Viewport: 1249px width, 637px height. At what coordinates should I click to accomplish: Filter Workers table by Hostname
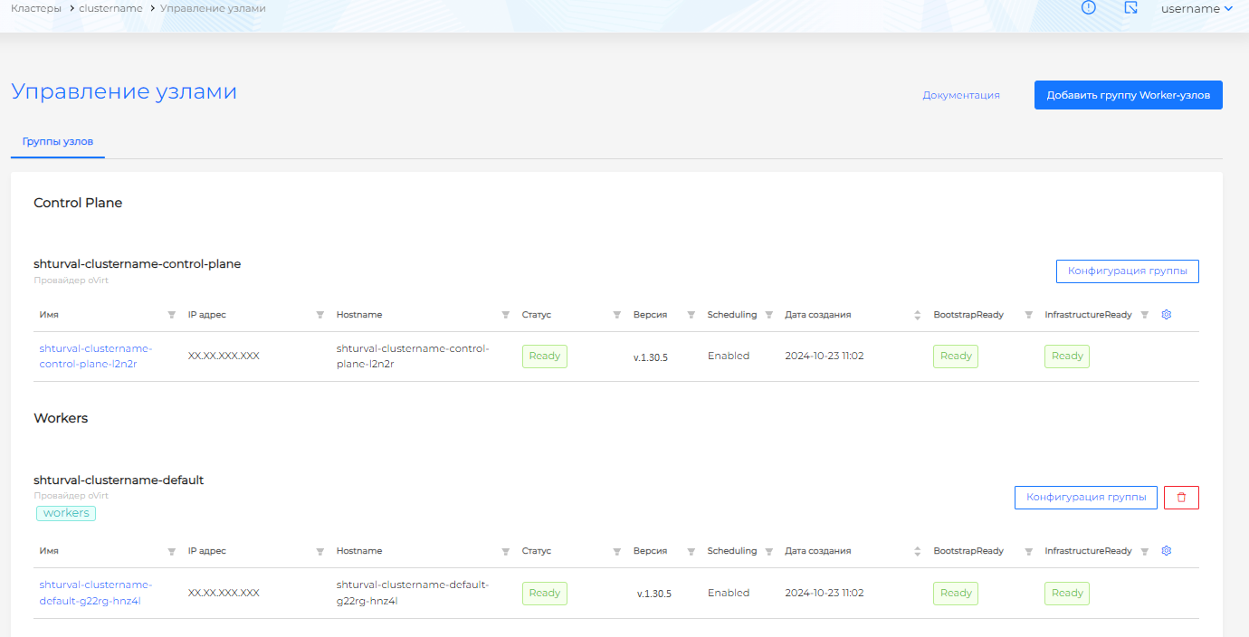[506, 551]
